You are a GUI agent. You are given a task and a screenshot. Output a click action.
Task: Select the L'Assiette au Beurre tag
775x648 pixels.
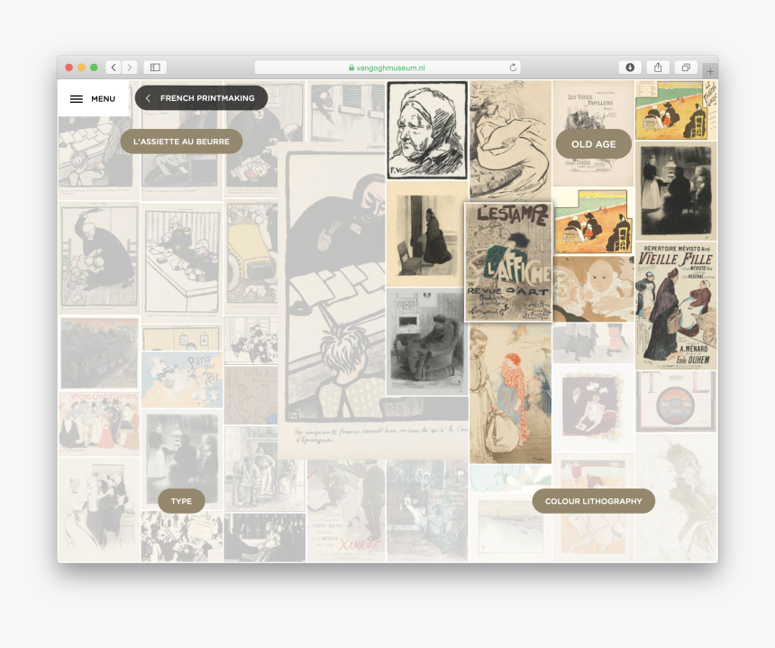click(181, 141)
